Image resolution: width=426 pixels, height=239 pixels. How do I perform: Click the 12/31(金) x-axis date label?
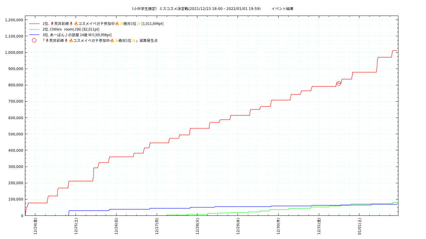point(319,226)
